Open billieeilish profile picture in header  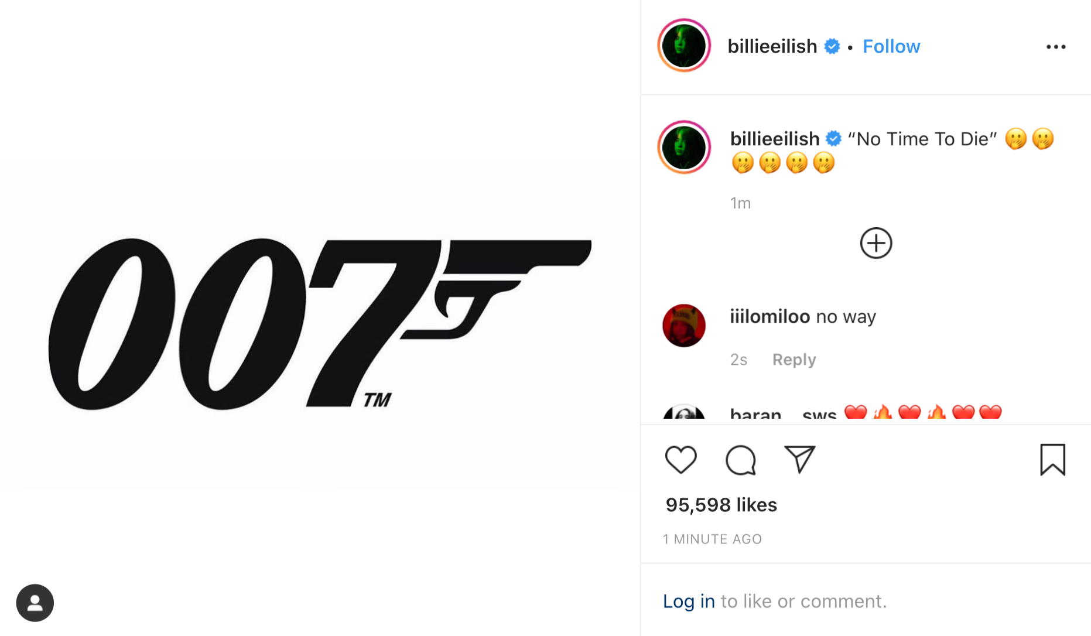684,46
